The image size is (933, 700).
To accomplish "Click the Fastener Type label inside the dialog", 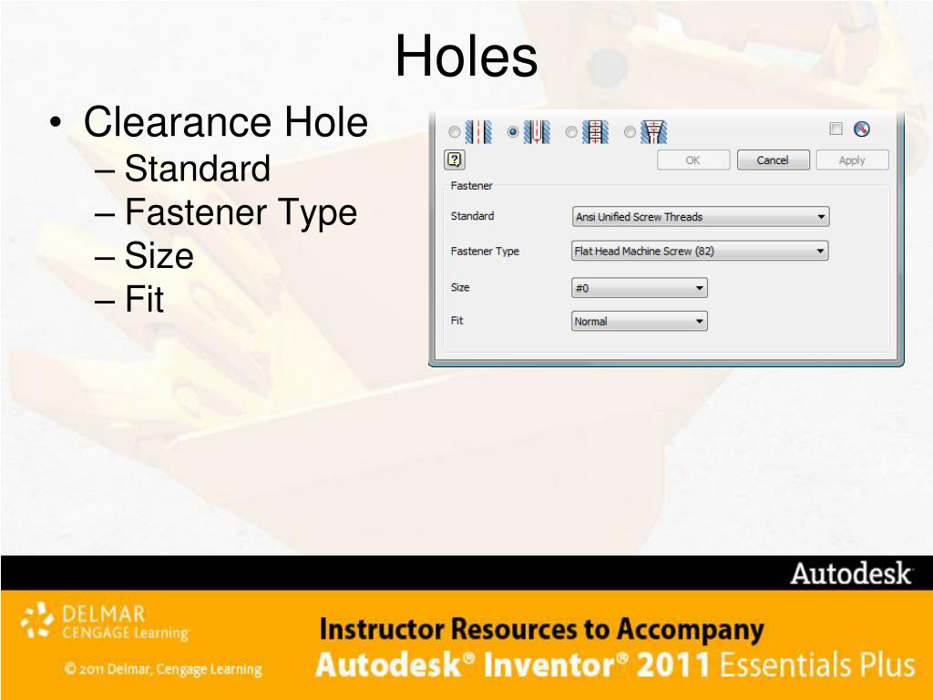I will [485, 252].
